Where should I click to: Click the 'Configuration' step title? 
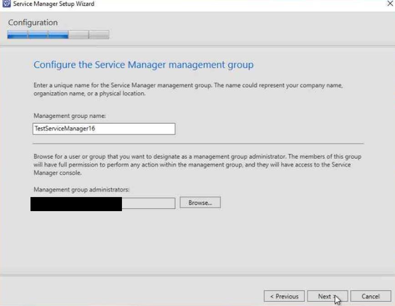tap(33, 22)
